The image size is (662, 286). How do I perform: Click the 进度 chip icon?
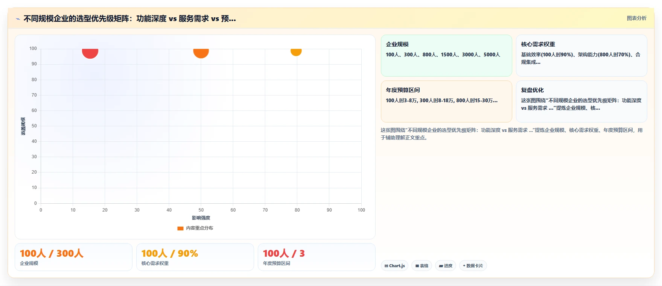pyautogui.click(x=441, y=266)
